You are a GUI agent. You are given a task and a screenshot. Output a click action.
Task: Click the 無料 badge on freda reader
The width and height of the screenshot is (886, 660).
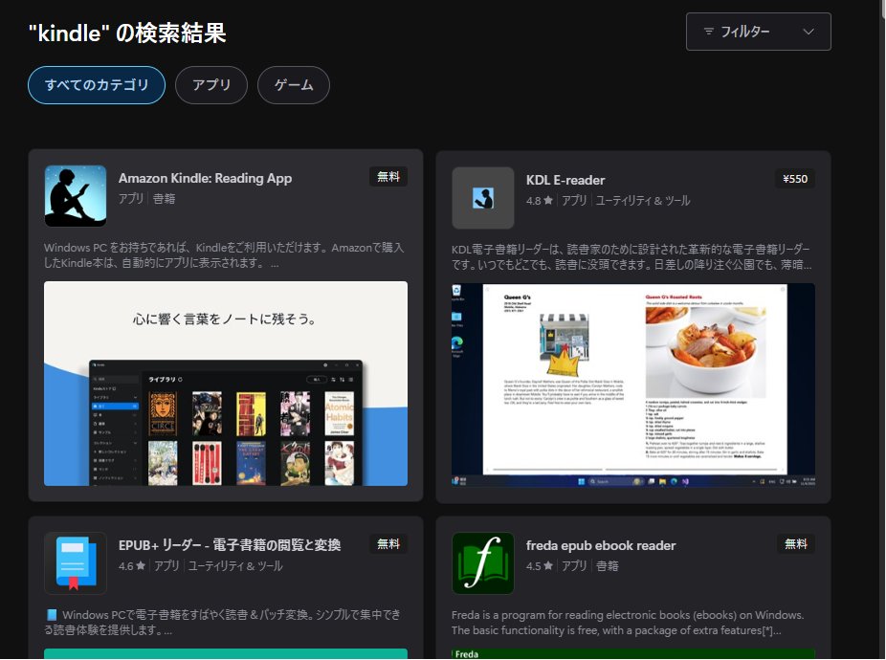coord(796,544)
